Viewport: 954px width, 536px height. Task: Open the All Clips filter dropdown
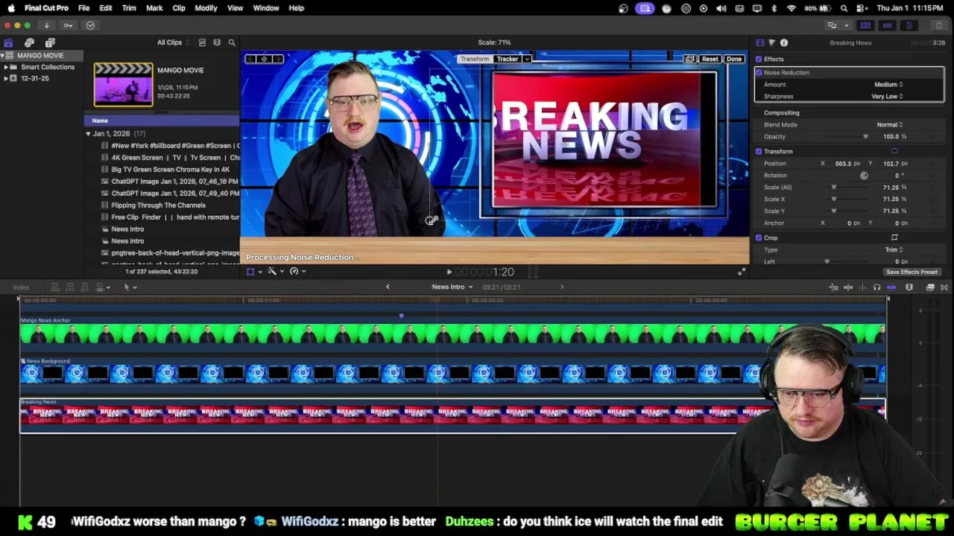[x=173, y=42]
